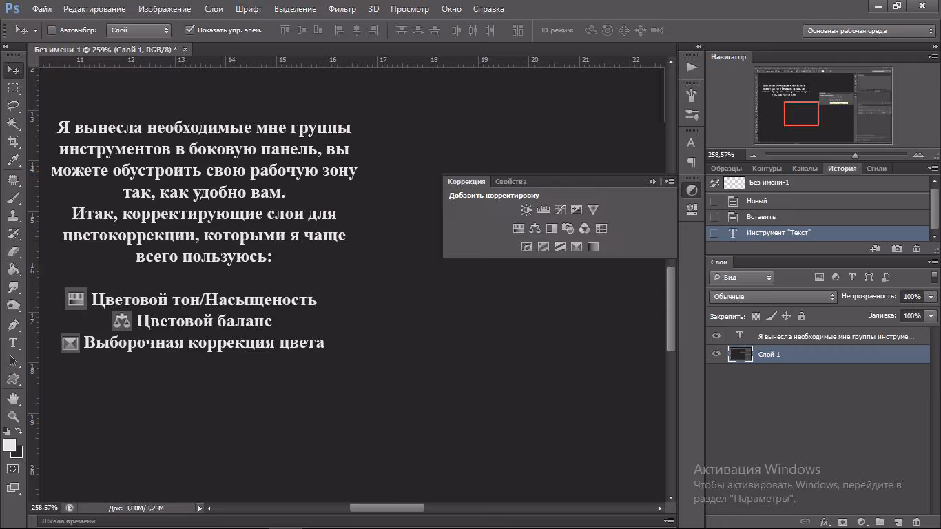
Task: Add a Curves adjustment layer
Action: pyautogui.click(x=560, y=210)
